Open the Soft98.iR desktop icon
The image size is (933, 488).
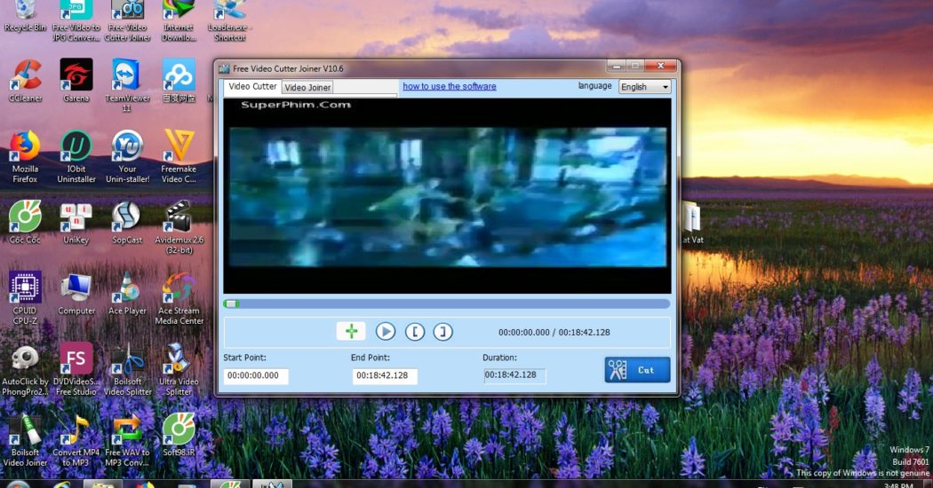tap(179, 435)
